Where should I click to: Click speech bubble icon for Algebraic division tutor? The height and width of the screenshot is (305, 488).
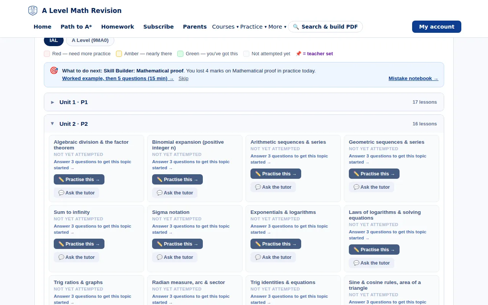point(61,193)
